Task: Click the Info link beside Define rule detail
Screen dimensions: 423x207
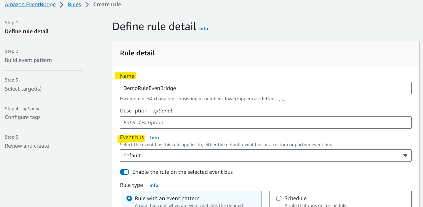Action: pyautogui.click(x=204, y=28)
